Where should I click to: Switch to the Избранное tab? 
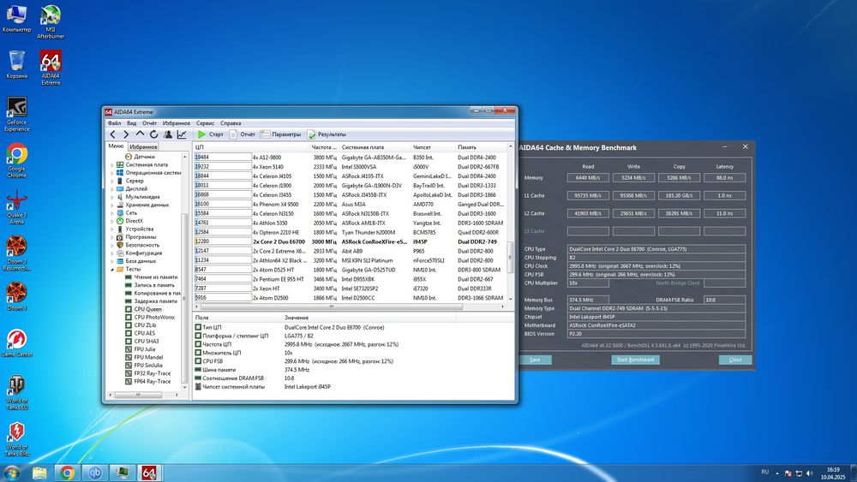click(x=143, y=147)
